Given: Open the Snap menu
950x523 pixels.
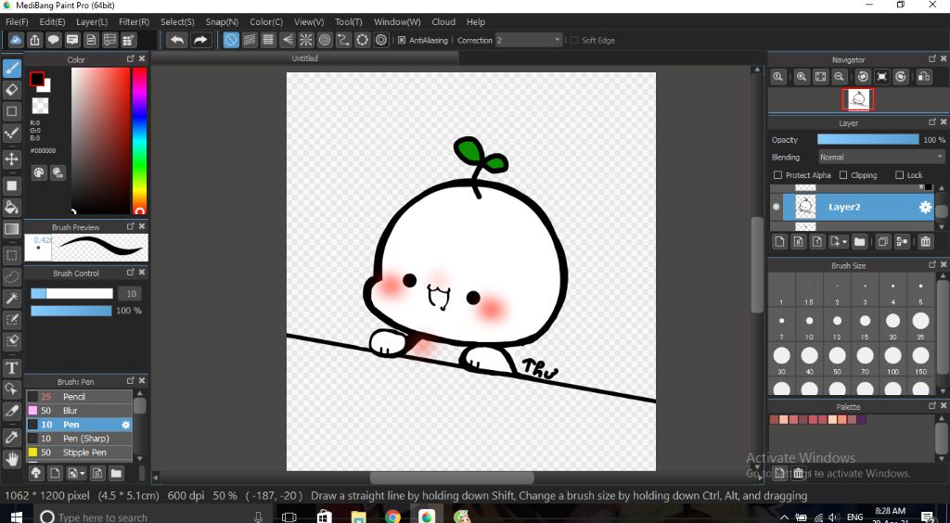Looking at the screenshot, I should coord(222,22).
